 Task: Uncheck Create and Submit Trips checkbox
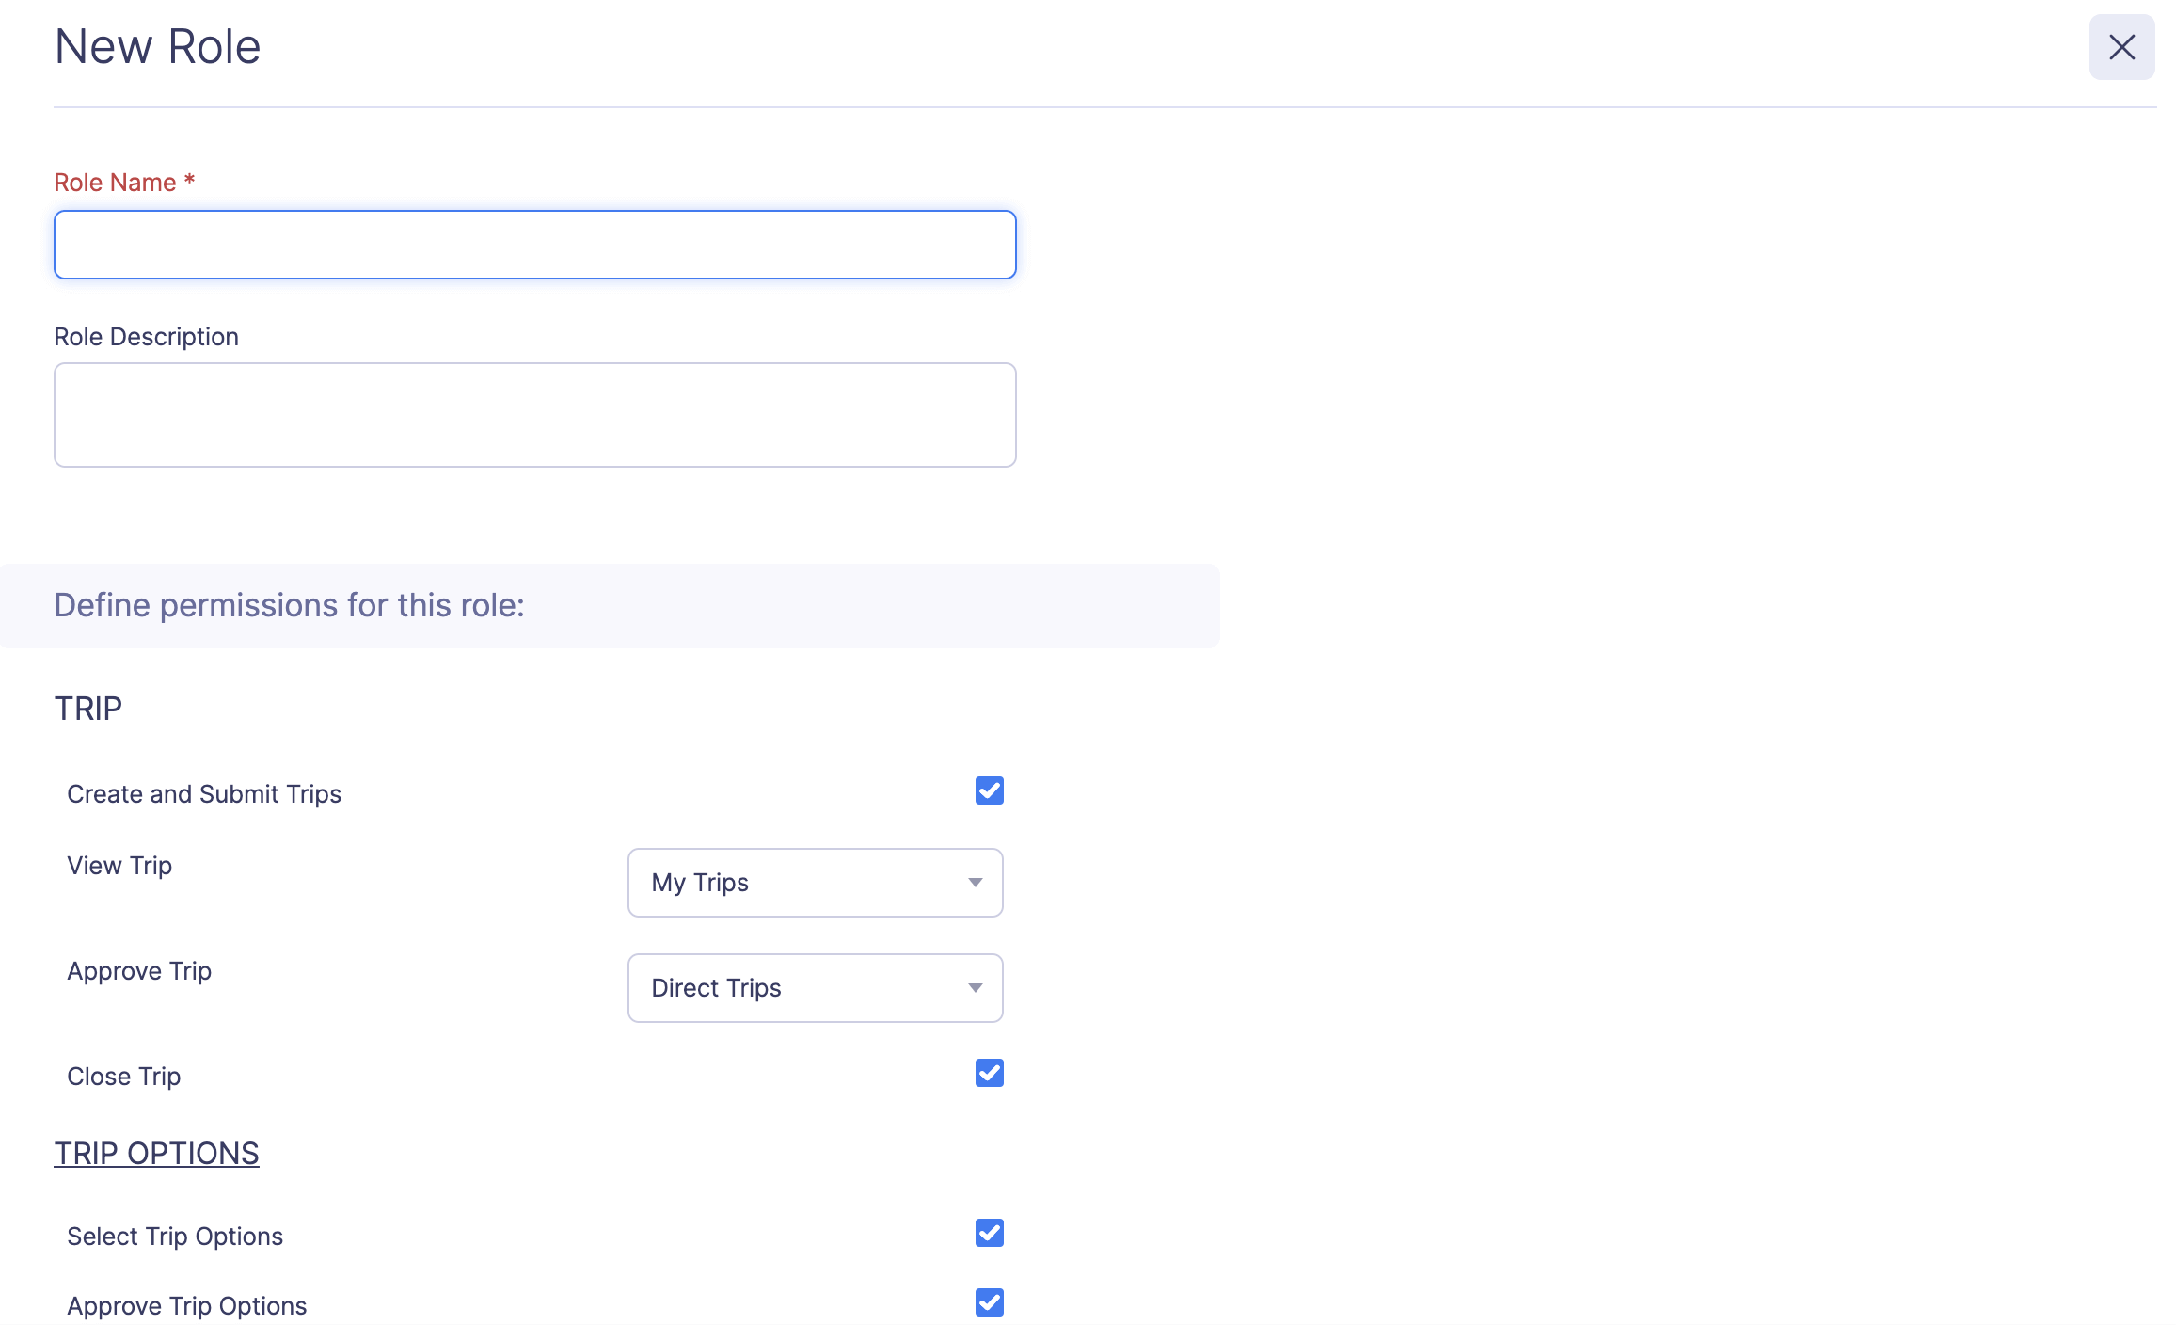989,790
